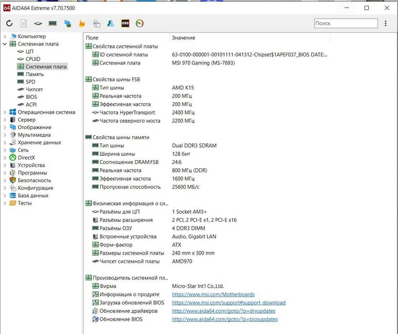Expand the Отображение tree node
This screenshot has height=334, width=398.
coord(5,127)
